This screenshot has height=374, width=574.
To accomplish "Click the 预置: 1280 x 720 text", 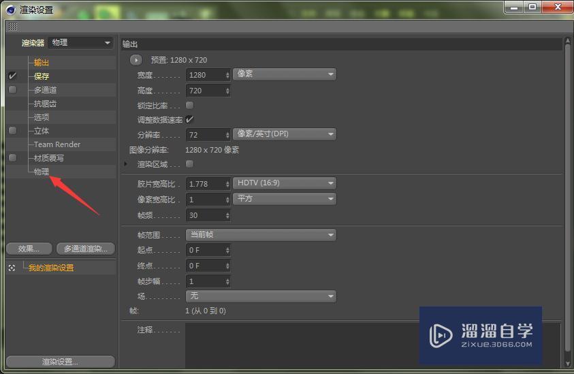I will [x=179, y=60].
